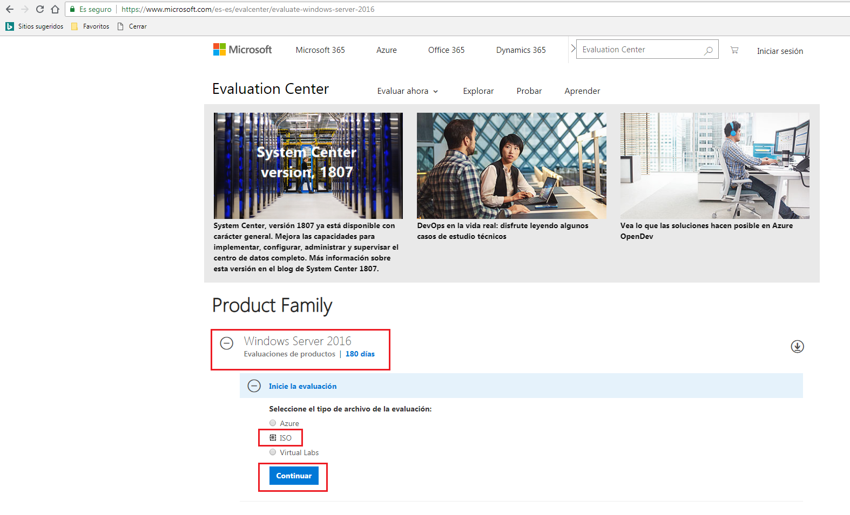This screenshot has height=515, width=850.
Task: Collapse the Inicie la evaluación section
Action: [254, 386]
